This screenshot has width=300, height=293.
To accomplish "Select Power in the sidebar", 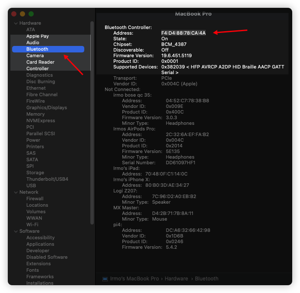I will coord(33,140).
